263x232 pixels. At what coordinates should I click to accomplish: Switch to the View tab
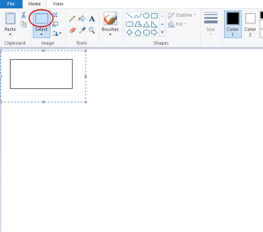point(58,4)
